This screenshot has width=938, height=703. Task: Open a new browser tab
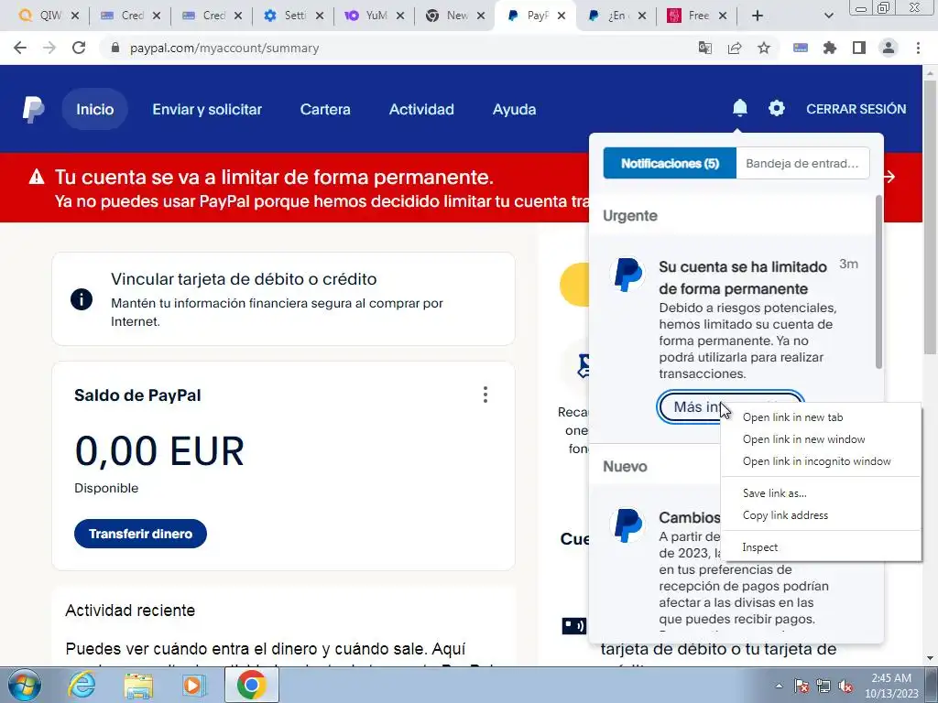(x=758, y=16)
